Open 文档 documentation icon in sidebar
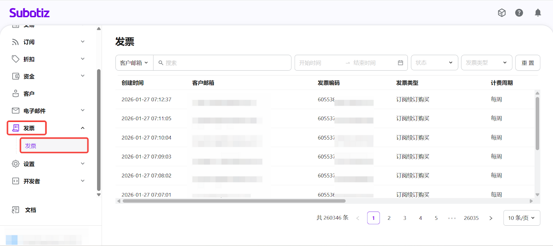The image size is (553, 246). 16,210
